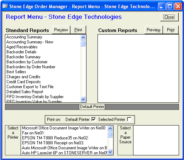Image resolution: width=184 pixels, height=160 pixels.
Task: Preview the selected Custom Report
Action: (x=153, y=30)
